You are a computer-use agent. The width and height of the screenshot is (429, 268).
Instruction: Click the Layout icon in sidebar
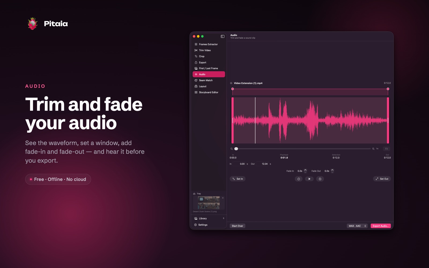tap(196, 86)
